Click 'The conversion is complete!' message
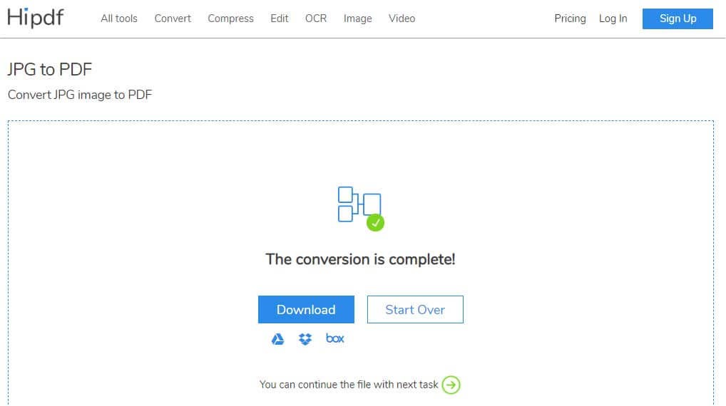This screenshot has width=726, height=406. click(360, 259)
